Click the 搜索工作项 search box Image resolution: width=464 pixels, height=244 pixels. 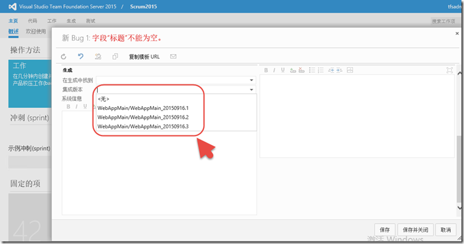click(445, 21)
